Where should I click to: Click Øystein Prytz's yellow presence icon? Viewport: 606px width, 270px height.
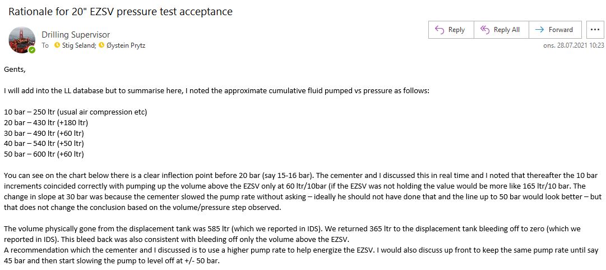point(101,45)
